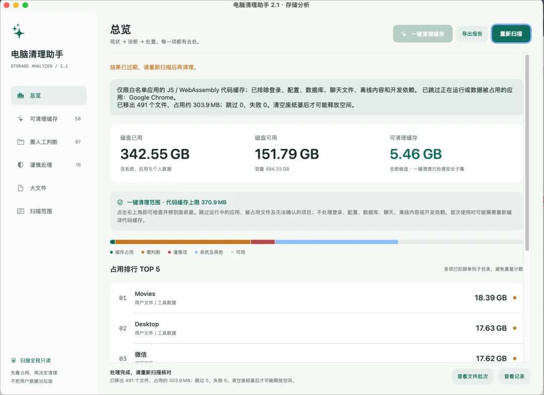The height and width of the screenshot is (395, 544).
Task: Click the orange 需判断 segment of storage bar
Action: click(x=183, y=242)
